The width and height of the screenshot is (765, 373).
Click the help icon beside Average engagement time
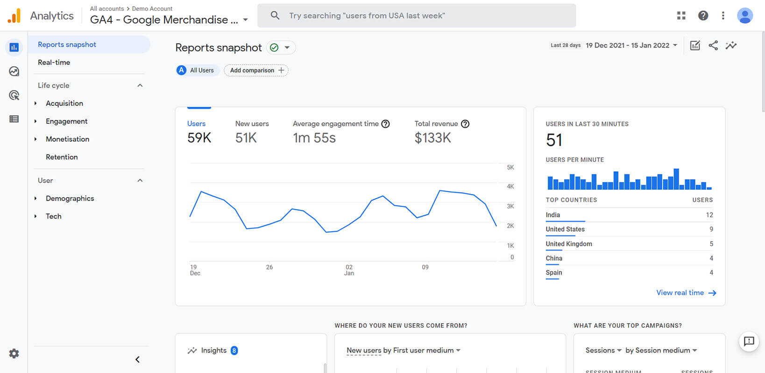click(385, 124)
